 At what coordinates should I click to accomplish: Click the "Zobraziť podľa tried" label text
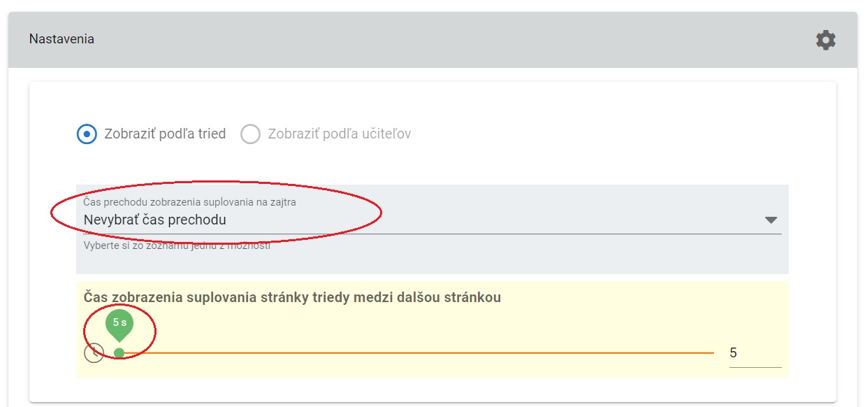(x=165, y=134)
